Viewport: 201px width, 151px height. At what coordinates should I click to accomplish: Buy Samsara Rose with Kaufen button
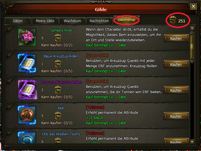(176, 38)
